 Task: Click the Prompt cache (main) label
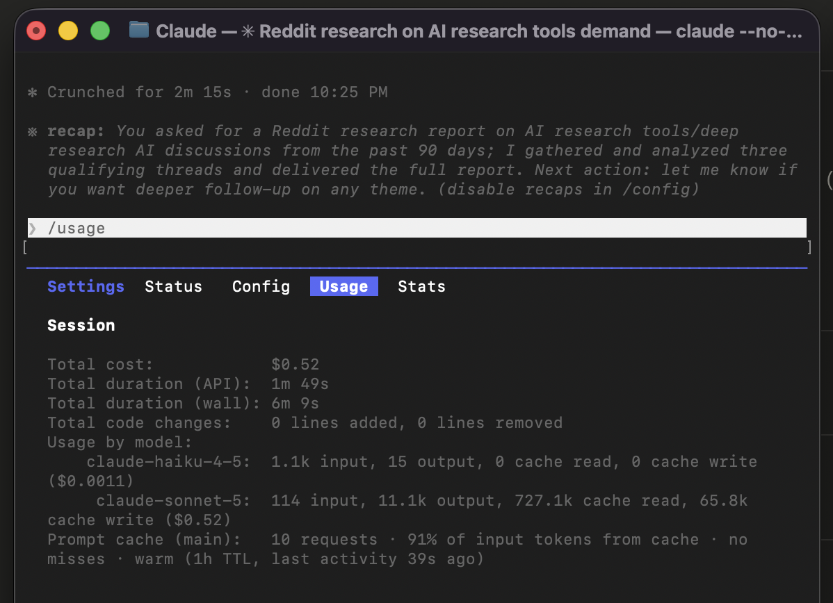[x=144, y=540]
